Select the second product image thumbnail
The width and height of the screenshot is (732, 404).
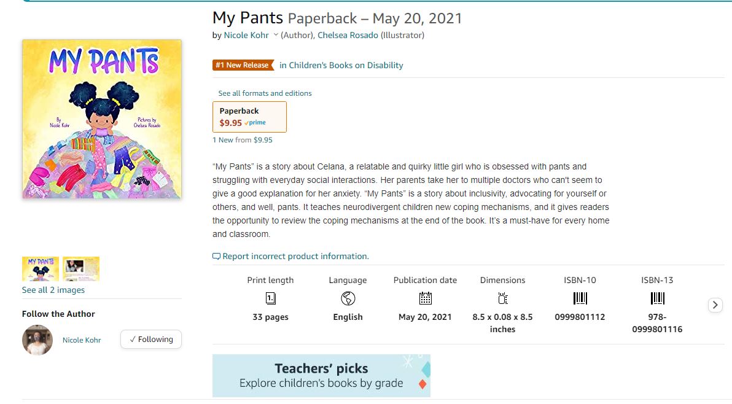click(x=80, y=268)
